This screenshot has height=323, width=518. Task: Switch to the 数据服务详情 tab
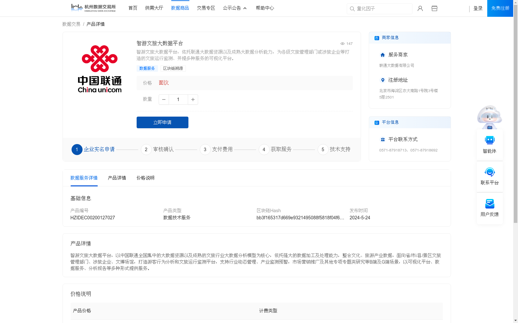click(84, 178)
